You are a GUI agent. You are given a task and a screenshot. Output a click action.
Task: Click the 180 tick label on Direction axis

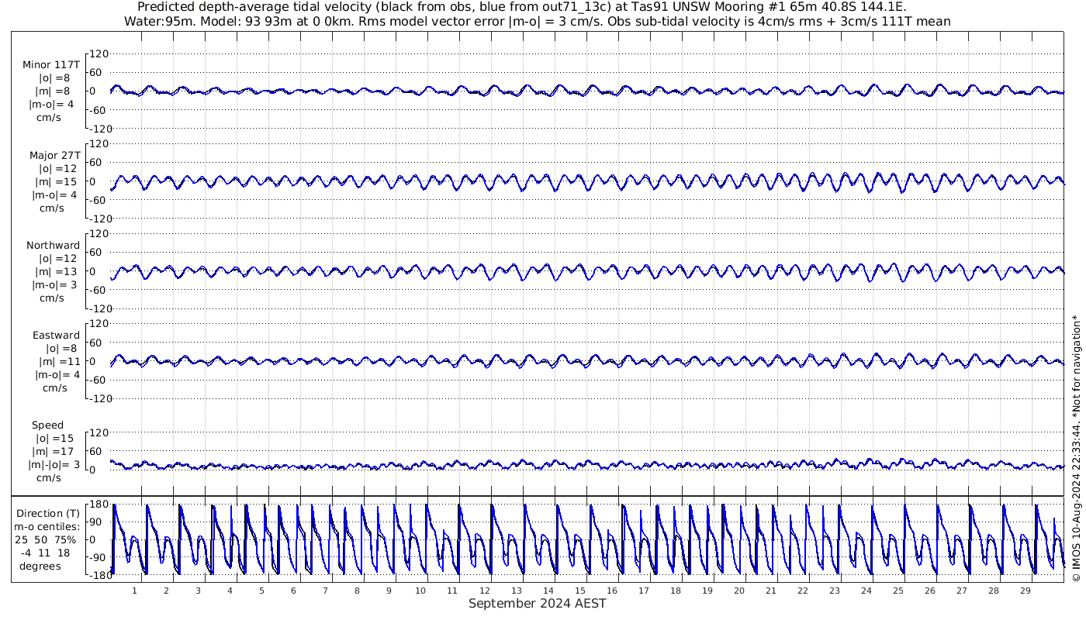[99, 505]
